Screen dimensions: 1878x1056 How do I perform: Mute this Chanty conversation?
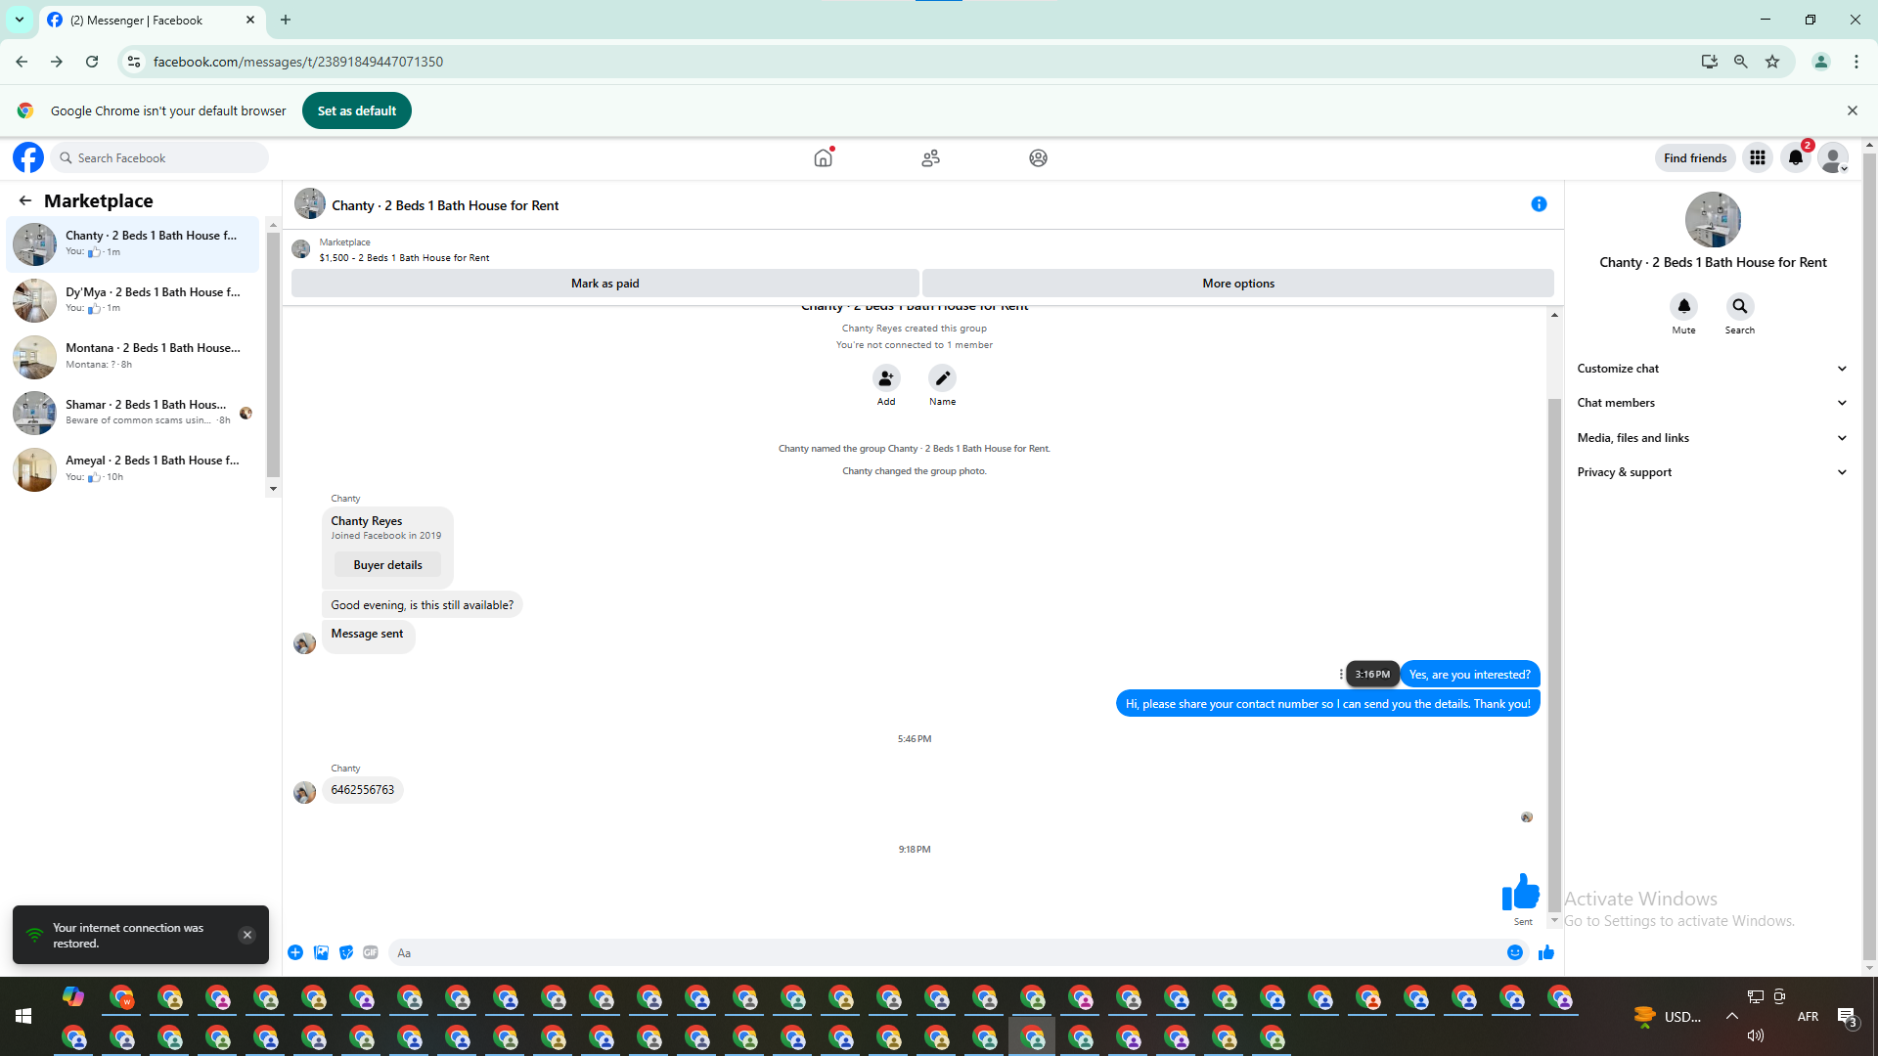(x=1683, y=307)
